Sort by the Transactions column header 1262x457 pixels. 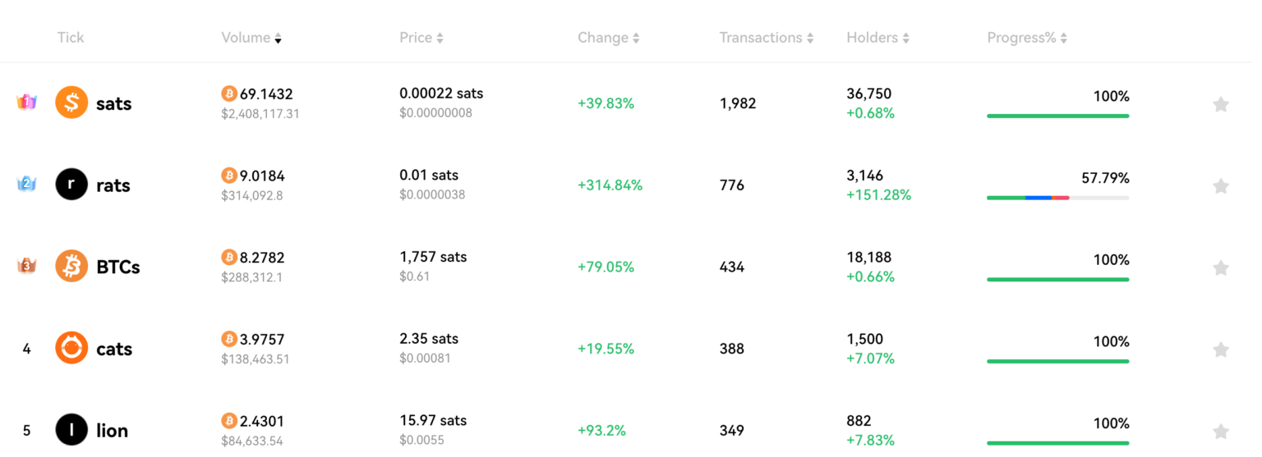pos(766,38)
